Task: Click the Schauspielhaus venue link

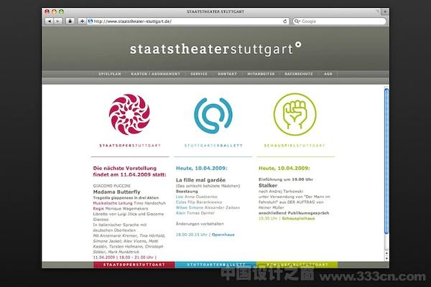Action: [298, 218]
